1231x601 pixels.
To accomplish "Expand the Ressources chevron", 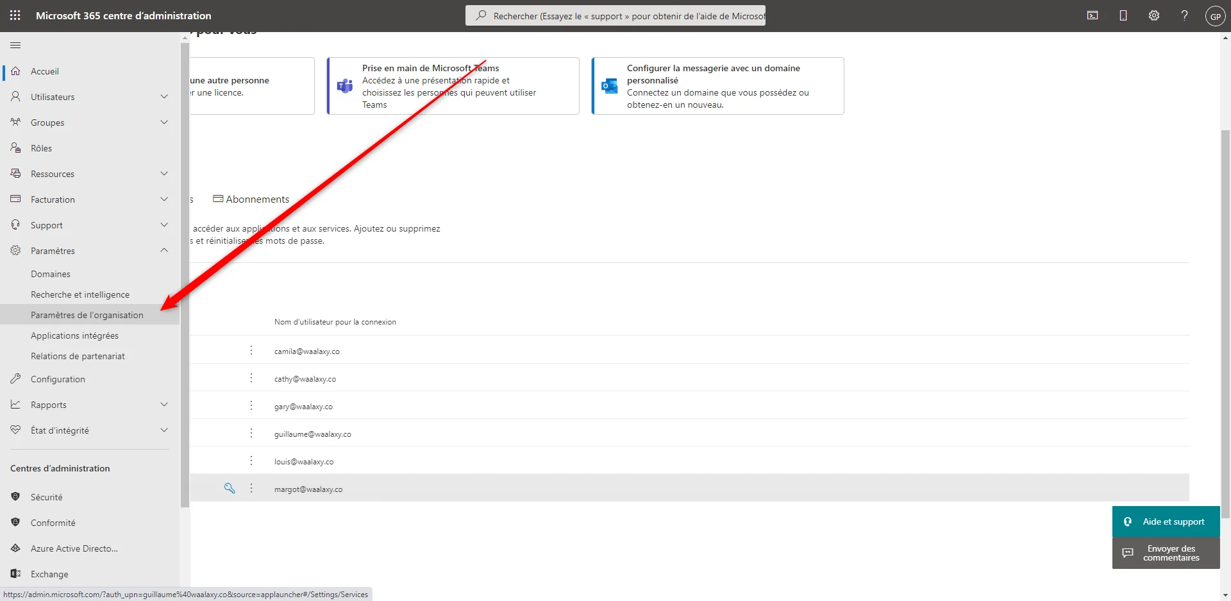I will tap(164, 174).
